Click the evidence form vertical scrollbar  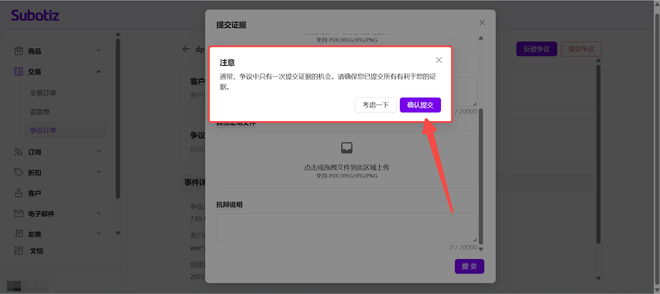(481, 177)
